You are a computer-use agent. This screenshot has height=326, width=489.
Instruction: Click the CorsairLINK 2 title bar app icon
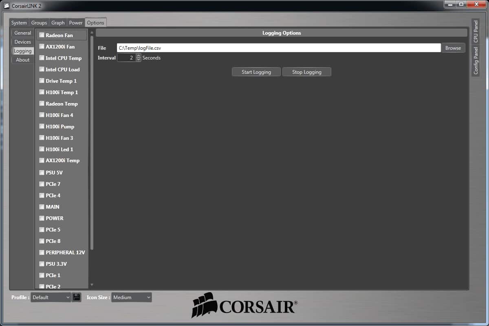(7, 6)
